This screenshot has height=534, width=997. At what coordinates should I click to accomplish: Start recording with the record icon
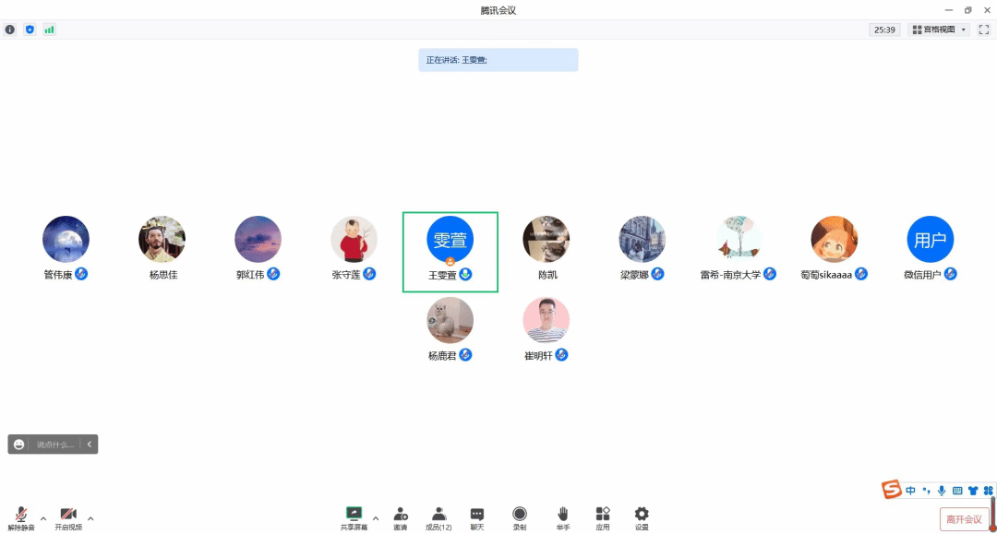click(520, 518)
